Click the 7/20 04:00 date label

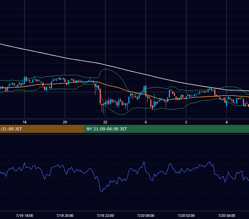(x=227, y=215)
